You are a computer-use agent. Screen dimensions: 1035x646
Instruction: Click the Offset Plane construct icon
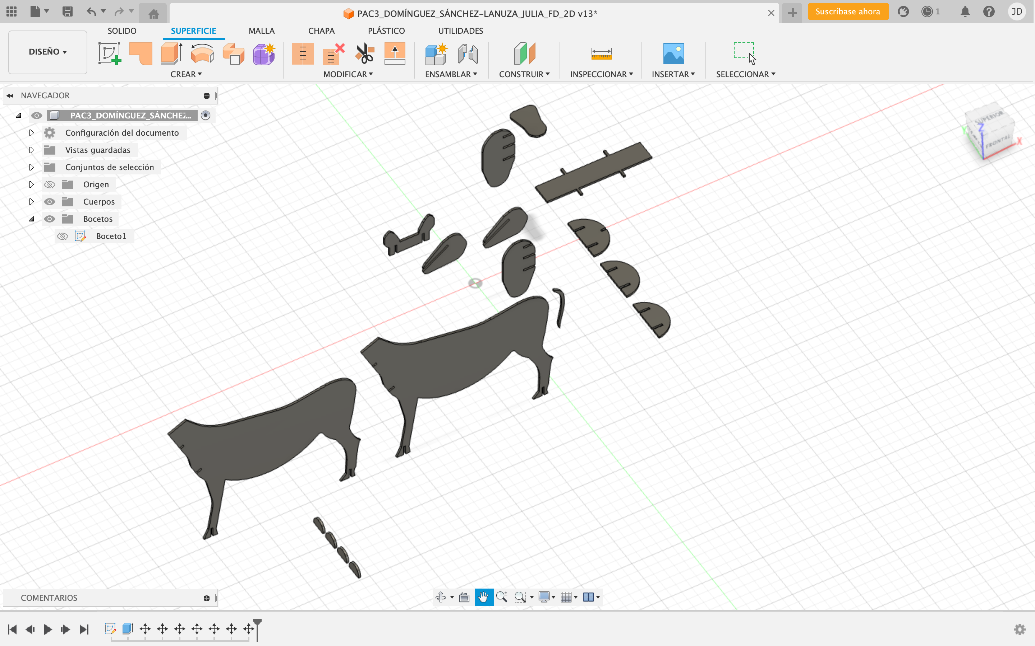524,53
